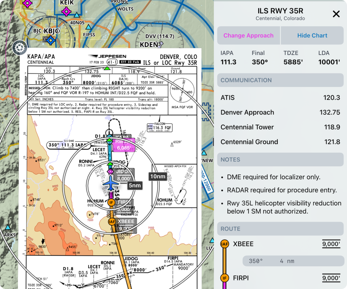Click the RADAR required note

click(282, 190)
